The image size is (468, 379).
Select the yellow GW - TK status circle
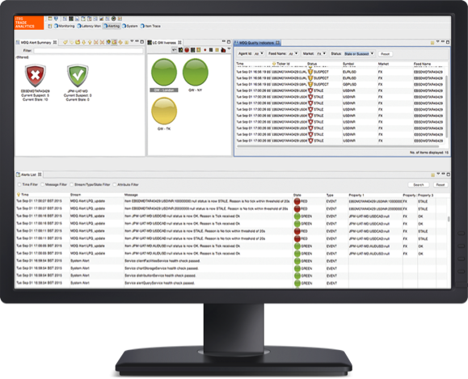(164, 111)
